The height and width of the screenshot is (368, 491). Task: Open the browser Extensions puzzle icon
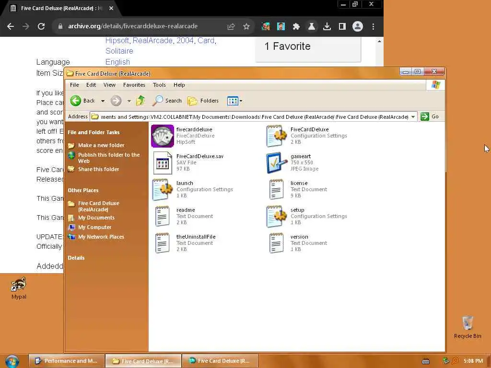pos(296,27)
